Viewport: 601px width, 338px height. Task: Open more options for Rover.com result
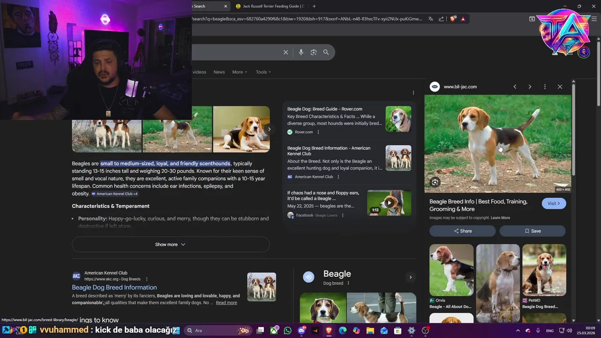click(x=318, y=132)
